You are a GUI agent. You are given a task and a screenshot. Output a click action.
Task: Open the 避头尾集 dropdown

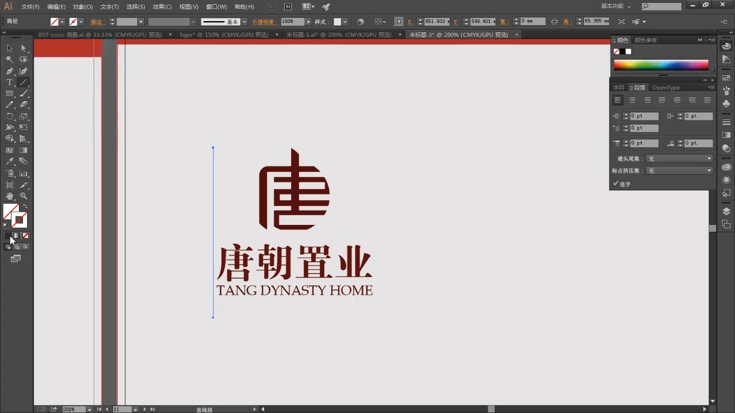[679, 159]
